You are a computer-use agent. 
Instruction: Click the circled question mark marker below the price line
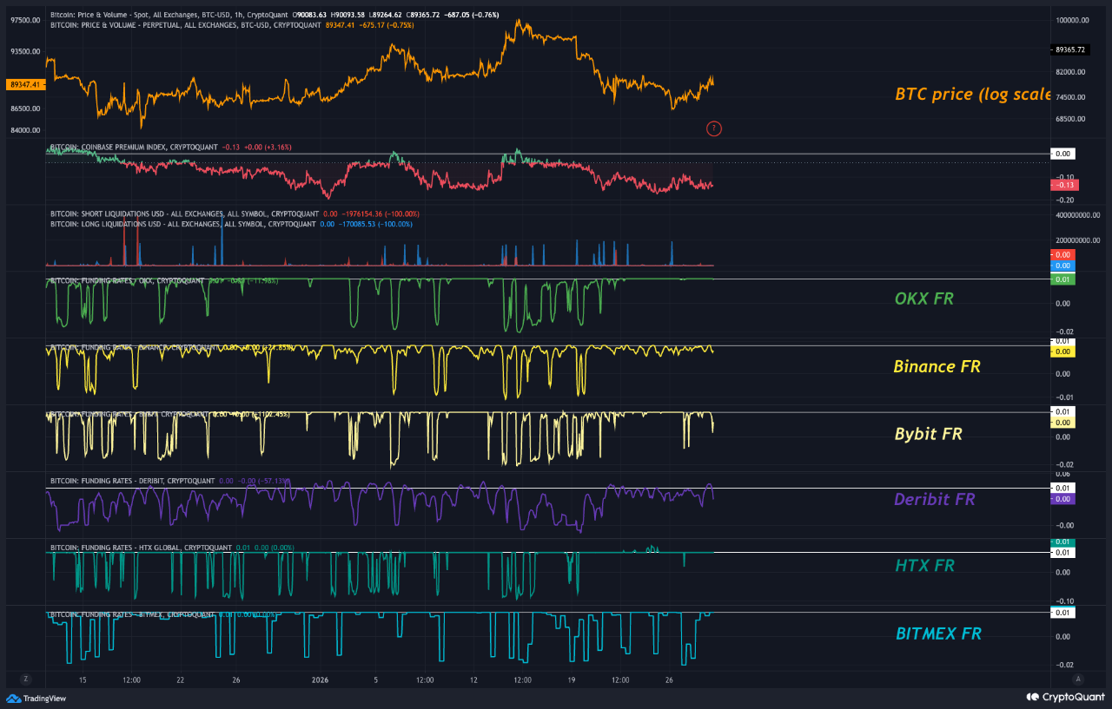714,128
